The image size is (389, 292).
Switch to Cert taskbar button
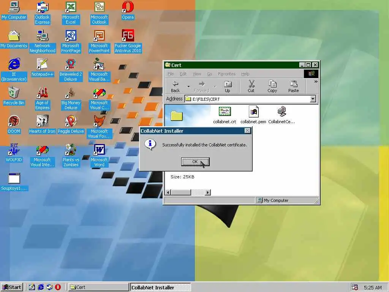pyautogui.click(x=98, y=287)
